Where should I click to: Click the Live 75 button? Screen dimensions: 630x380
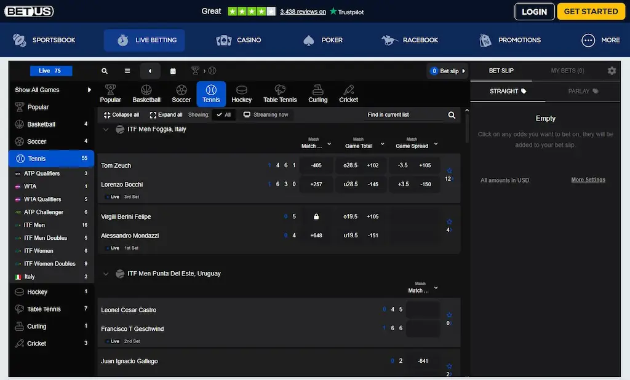coord(51,71)
